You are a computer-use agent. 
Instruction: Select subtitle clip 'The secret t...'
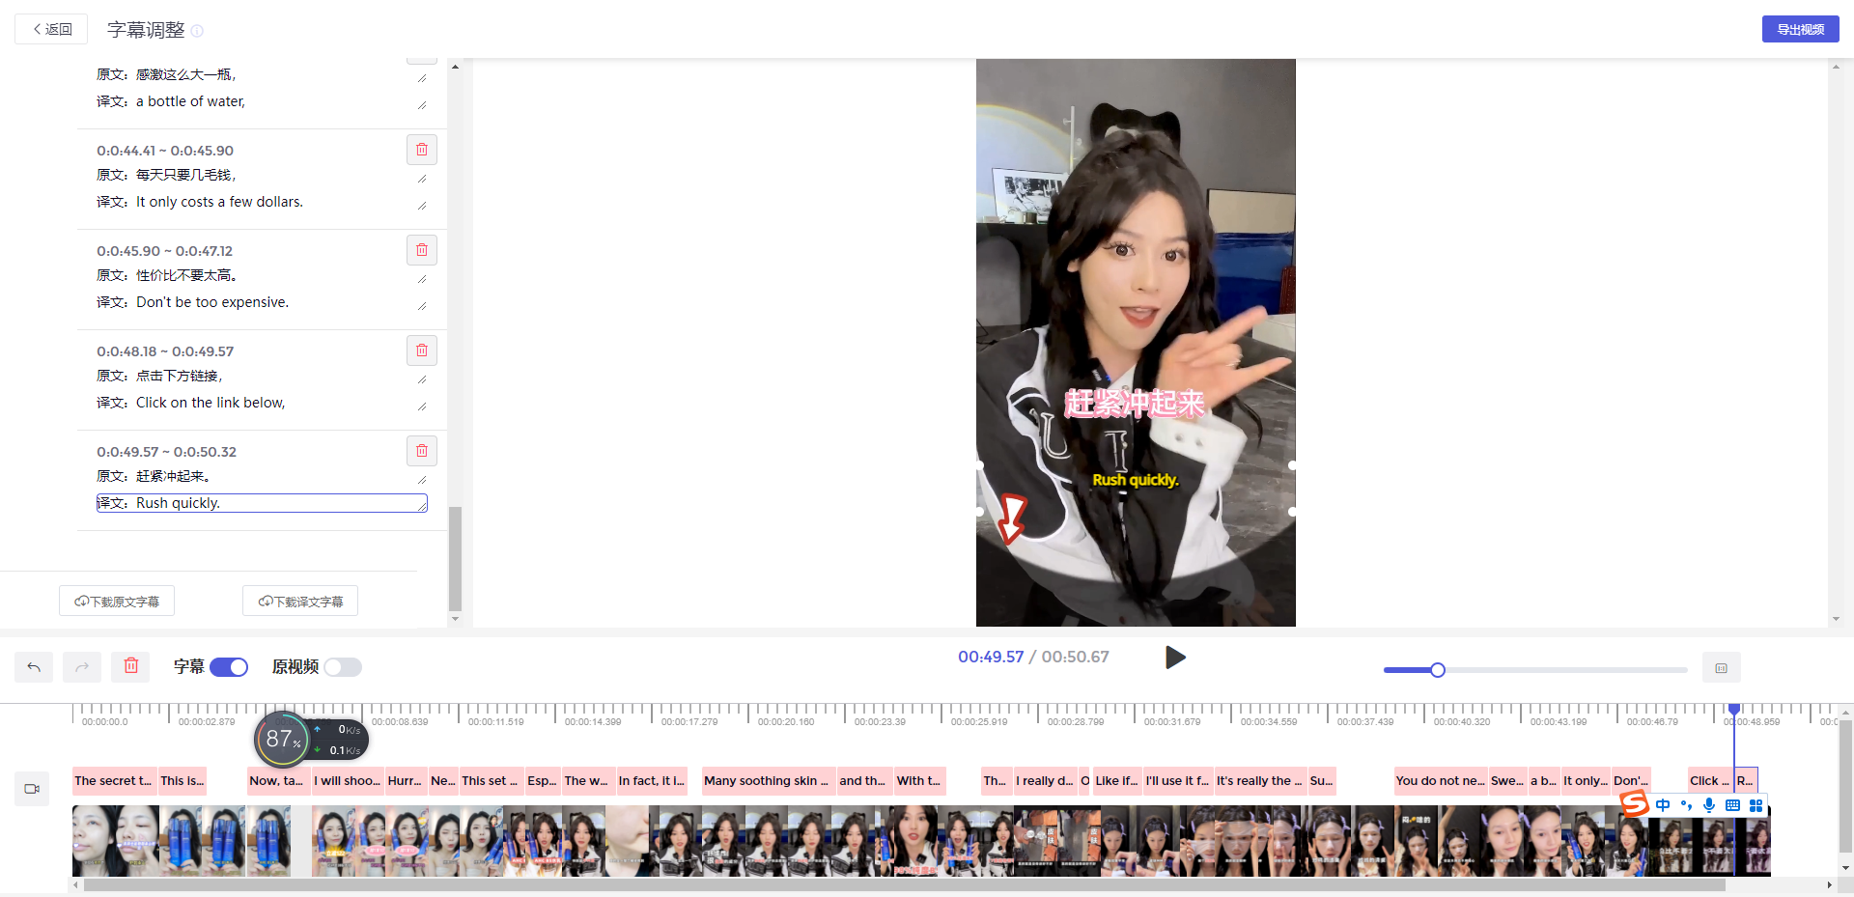coord(114,781)
